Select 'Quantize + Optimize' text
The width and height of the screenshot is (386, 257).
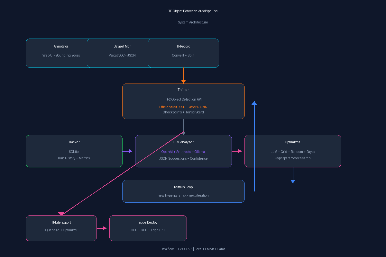[61, 230]
